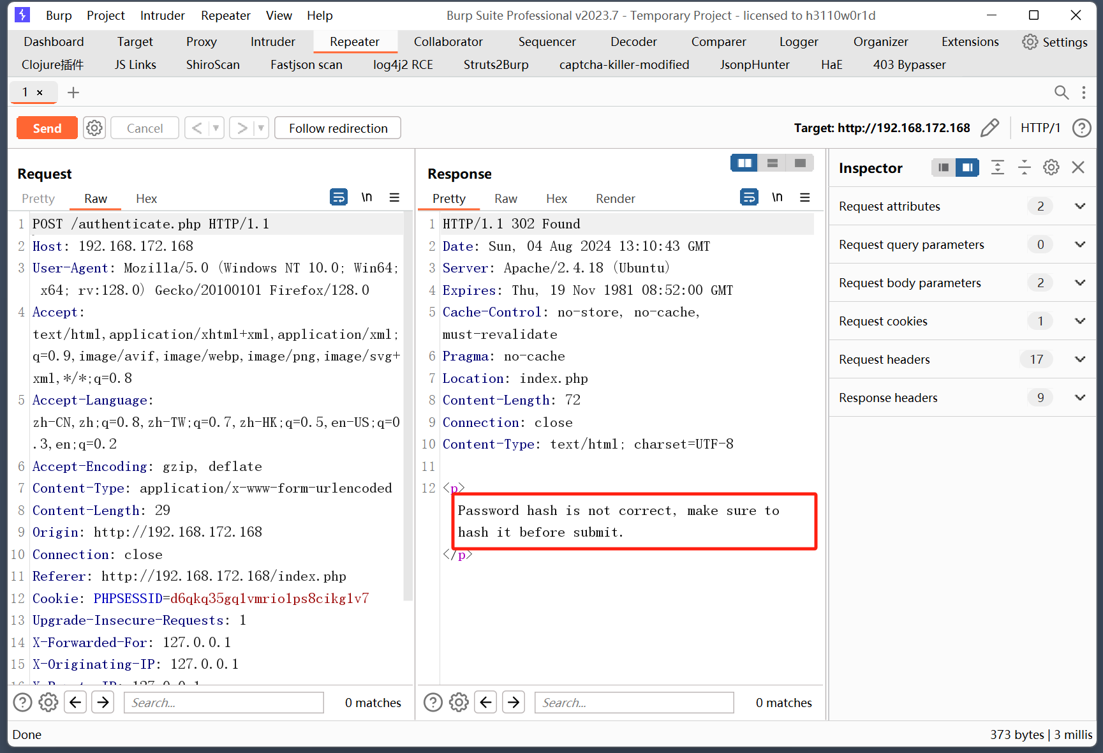This screenshot has height=753, width=1103.
Task: Toggle non-printable characters in Request pane
Action: click(367, 197)
